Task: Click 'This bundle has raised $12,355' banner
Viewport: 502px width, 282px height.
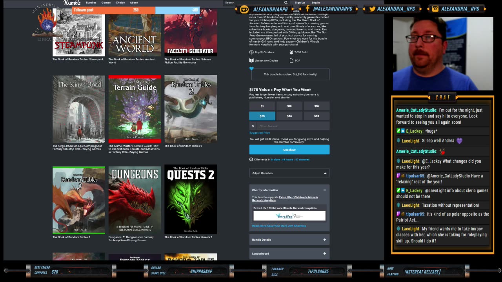Action: click(x=290, y=74)
